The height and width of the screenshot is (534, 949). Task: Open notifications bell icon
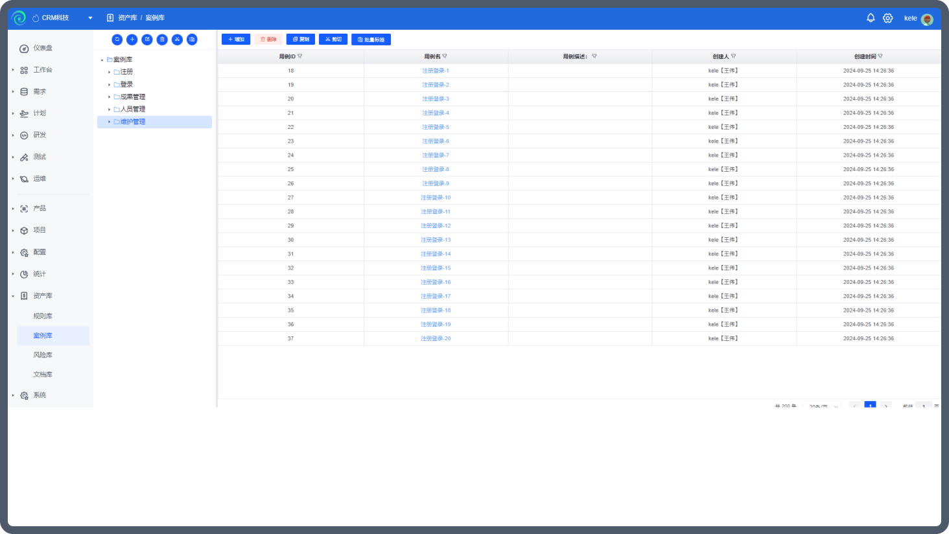[871, 18]
